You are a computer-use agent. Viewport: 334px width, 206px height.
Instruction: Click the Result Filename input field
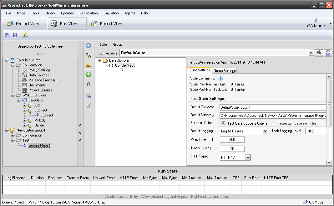(273, 107)
